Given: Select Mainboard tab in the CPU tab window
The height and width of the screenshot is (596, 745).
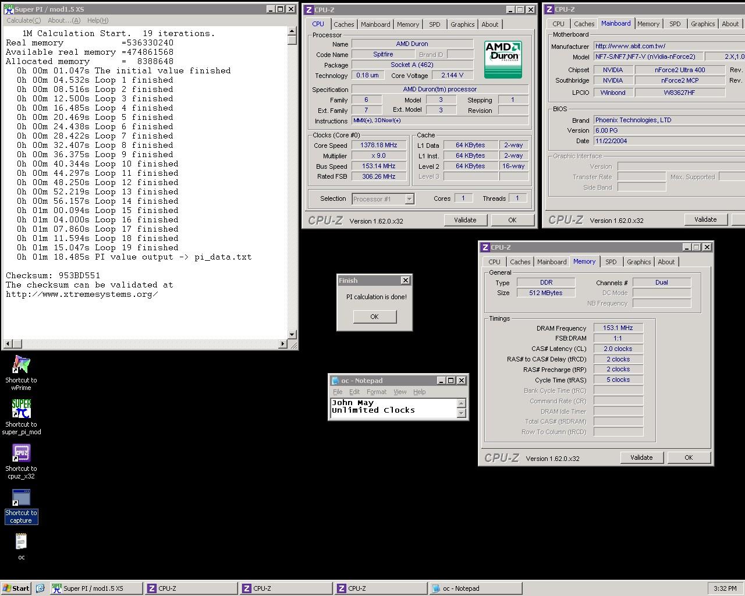Looking at the screenshot, I should 375,24.
